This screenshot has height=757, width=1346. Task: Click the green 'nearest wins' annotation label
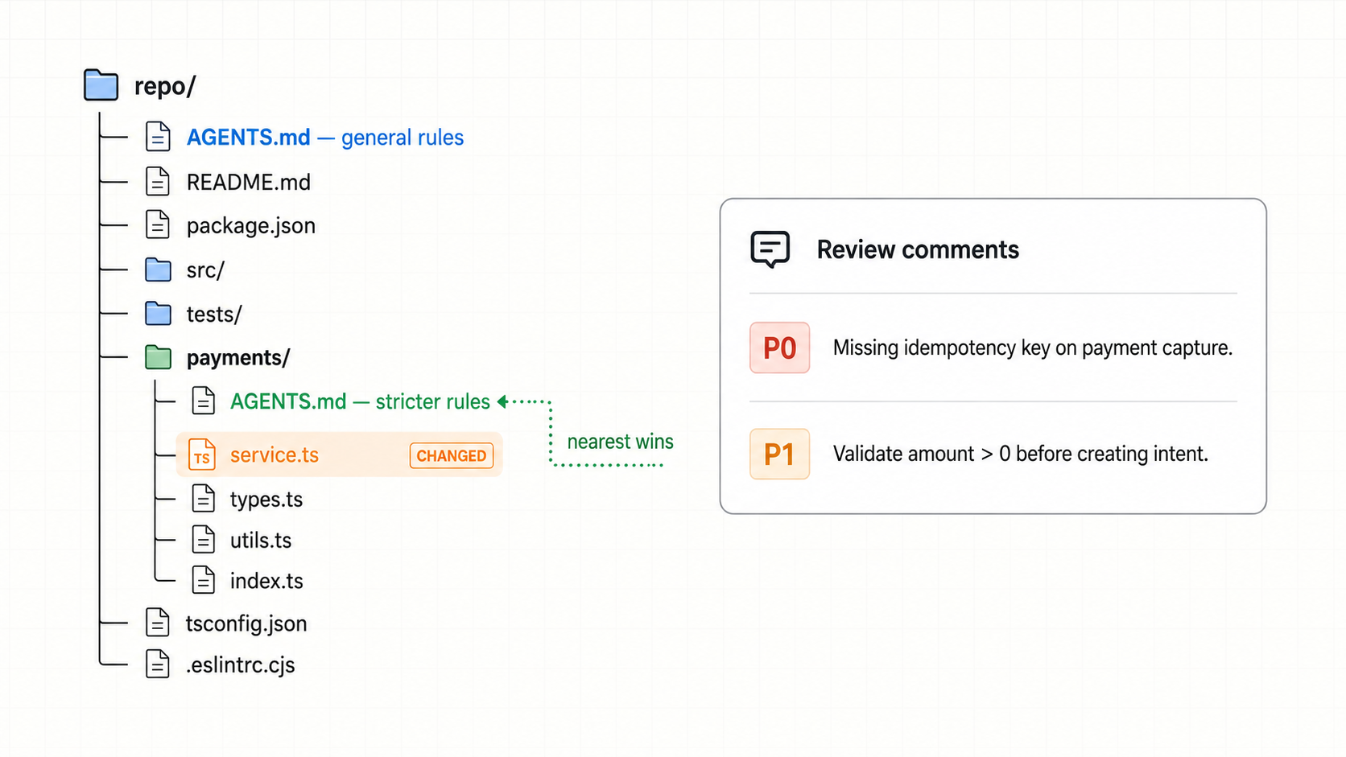tap(620, 442)
